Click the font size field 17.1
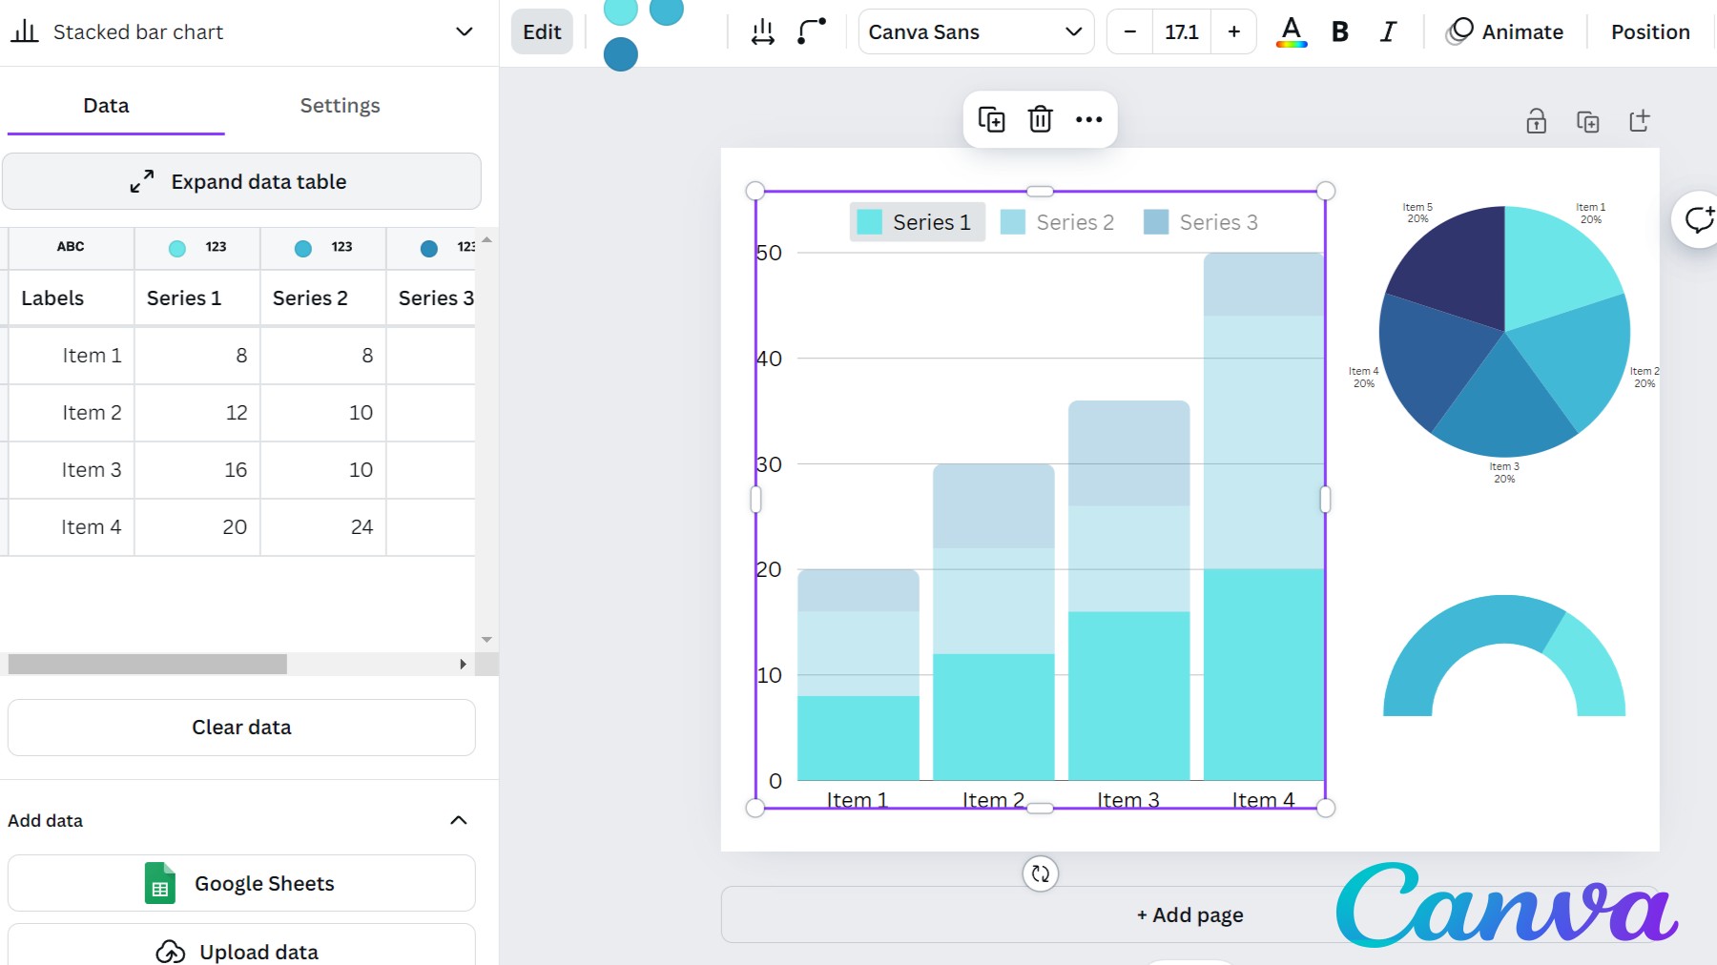This screenshot has width=1717, height=965. tap(1182, 31)
